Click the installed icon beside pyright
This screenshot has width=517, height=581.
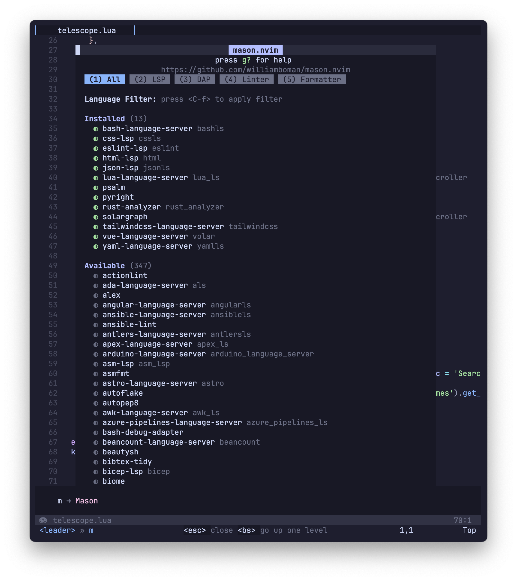point(96,198)
